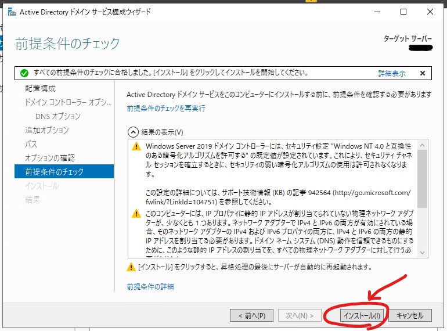
Task: Select オプションの確認 in the sidebar
Action: (x=50, y=158)
